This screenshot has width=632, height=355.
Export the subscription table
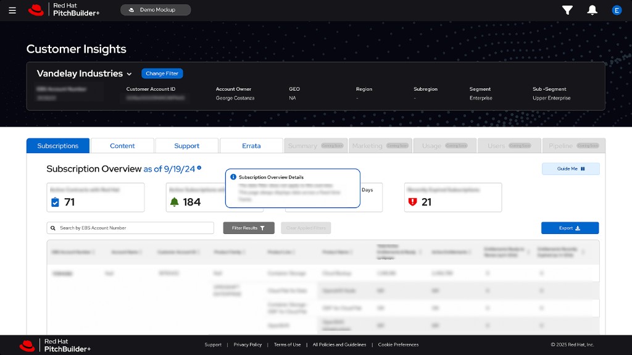click(x=570, y=228)
